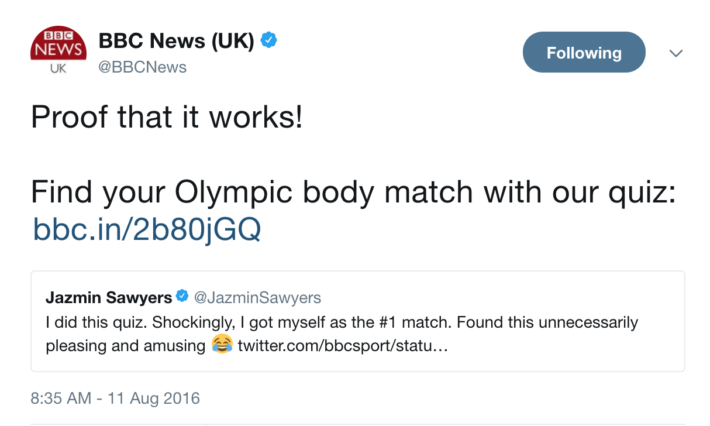Open the BBC News (UK) display name

point(176,41)
